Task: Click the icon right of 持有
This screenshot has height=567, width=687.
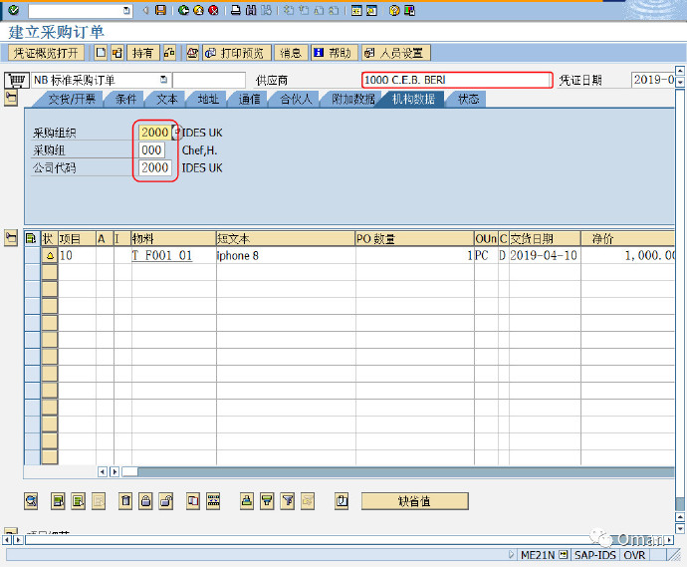Action: pos(169,53)
